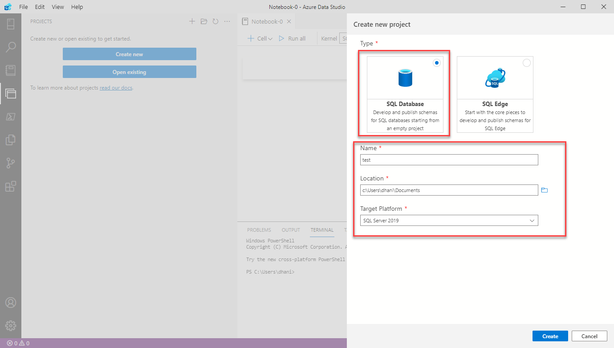
Task: Open the Accounts icon
Action: click(x=11, y=302)
